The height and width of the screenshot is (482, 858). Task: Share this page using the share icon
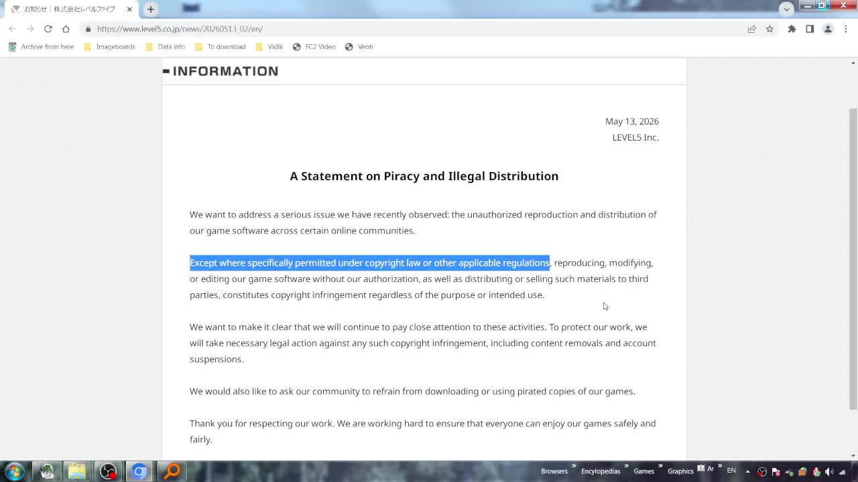click(751, 29)
